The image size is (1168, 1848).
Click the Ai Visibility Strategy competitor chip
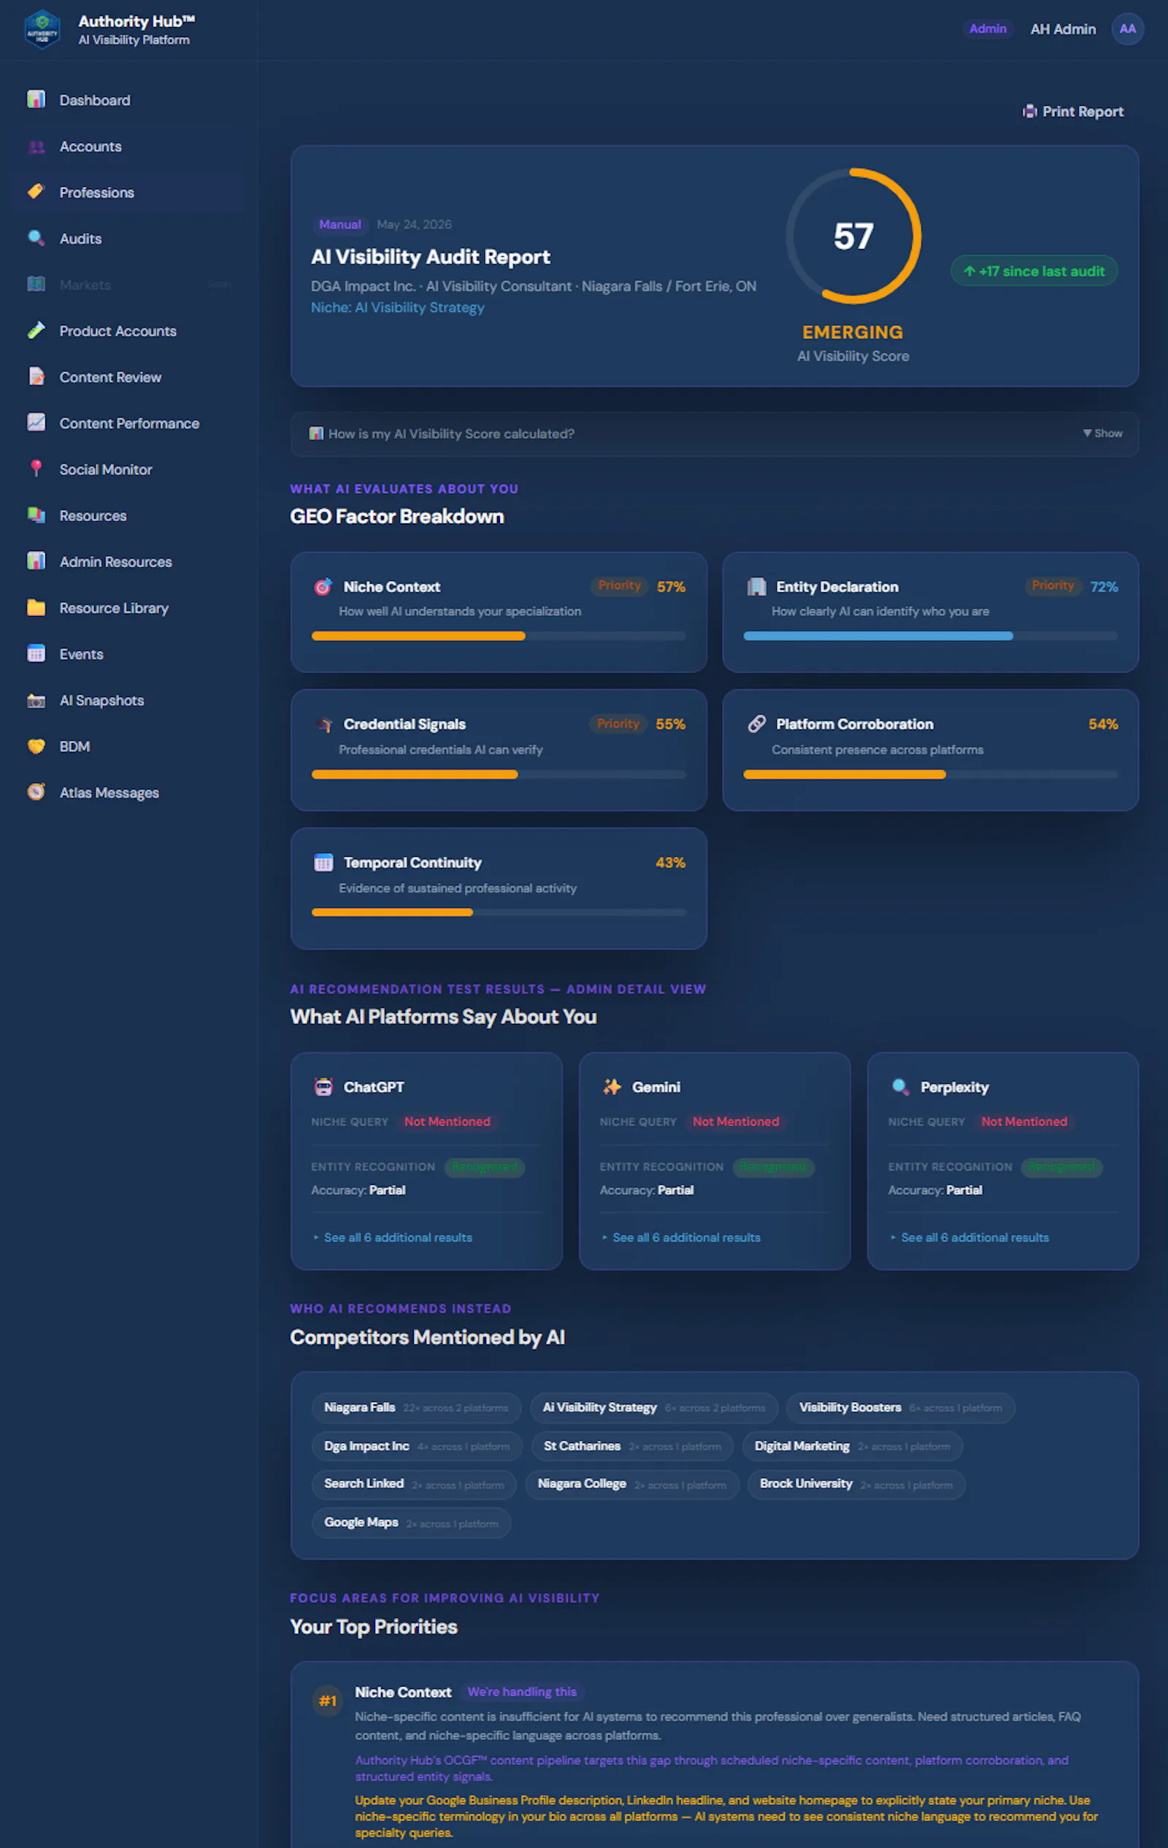click(x=654, y=1407)
